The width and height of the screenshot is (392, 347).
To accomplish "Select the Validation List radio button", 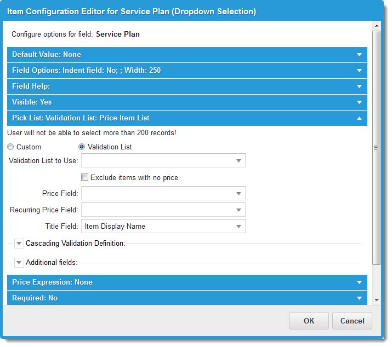I will pos(82,147).
